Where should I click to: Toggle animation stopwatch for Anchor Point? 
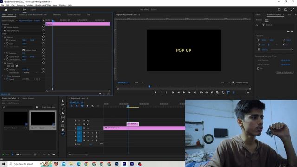tap(7, 57)
